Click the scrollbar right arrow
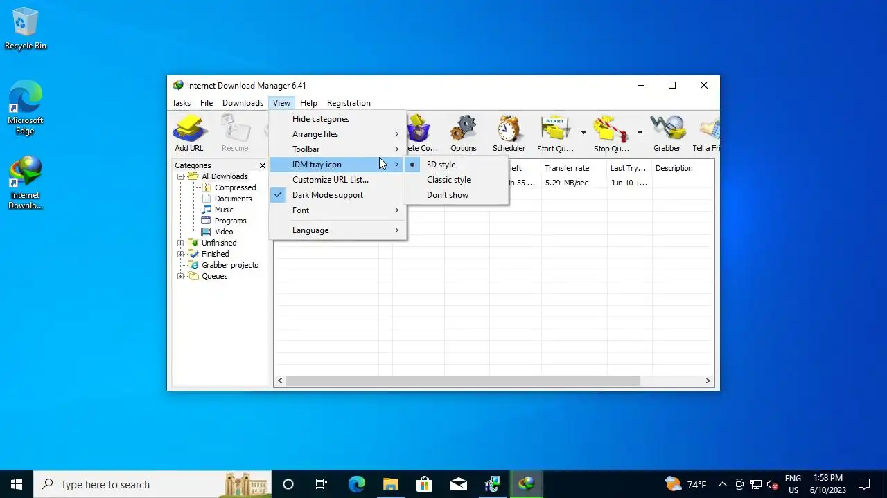The width and height of the screenshot is (887, 498). pos(708,380)
